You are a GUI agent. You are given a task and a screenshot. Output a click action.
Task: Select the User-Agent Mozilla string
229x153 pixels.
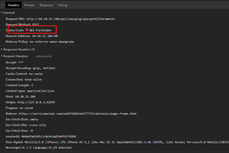pos(127,142)
